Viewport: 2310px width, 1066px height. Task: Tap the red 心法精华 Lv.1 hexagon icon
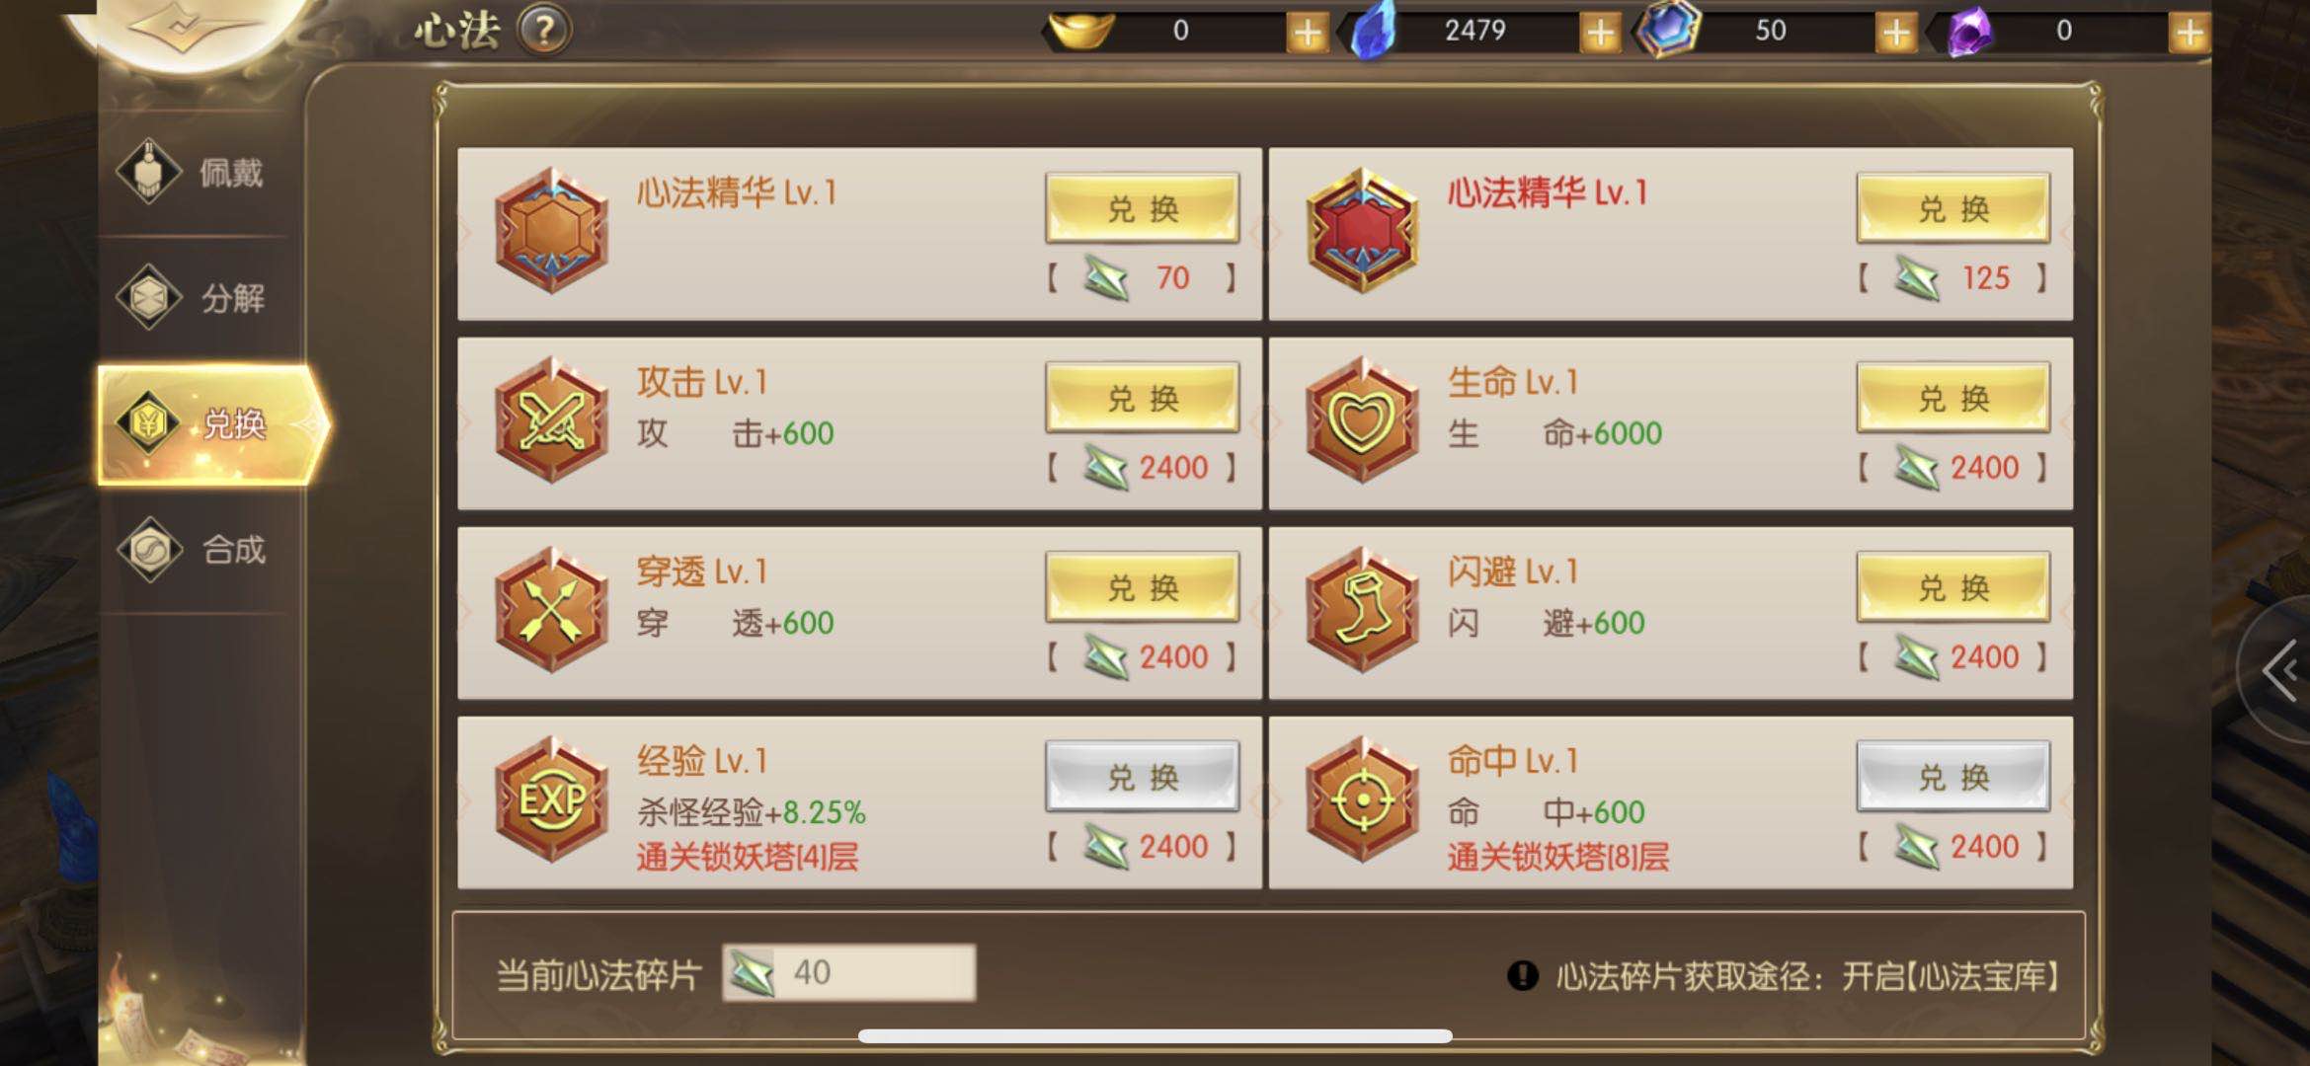click(1363, 230)
